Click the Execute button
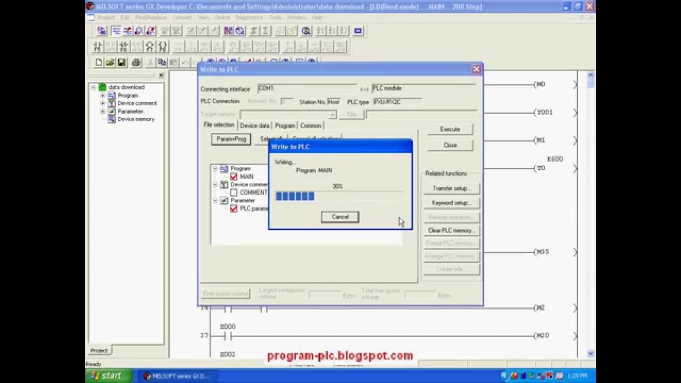Image resolution: width=681 pixels, height=383 pixels. pos(450,129)
